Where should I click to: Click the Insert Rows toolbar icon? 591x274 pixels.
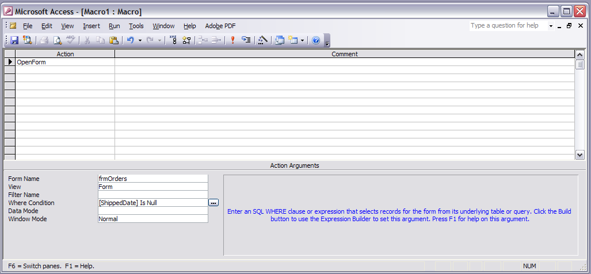pos(203,40)
